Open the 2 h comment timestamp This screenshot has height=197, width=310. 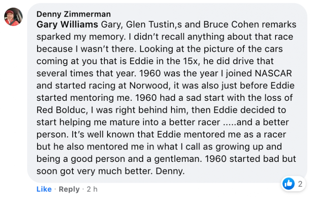92,189
